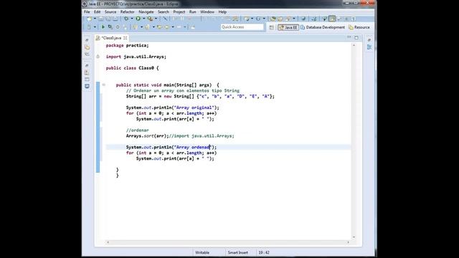Open dropdown next to second-row first icon

click(x=95, y=27)
